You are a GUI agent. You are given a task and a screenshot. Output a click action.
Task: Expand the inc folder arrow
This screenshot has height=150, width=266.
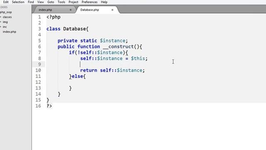[1, 27]
